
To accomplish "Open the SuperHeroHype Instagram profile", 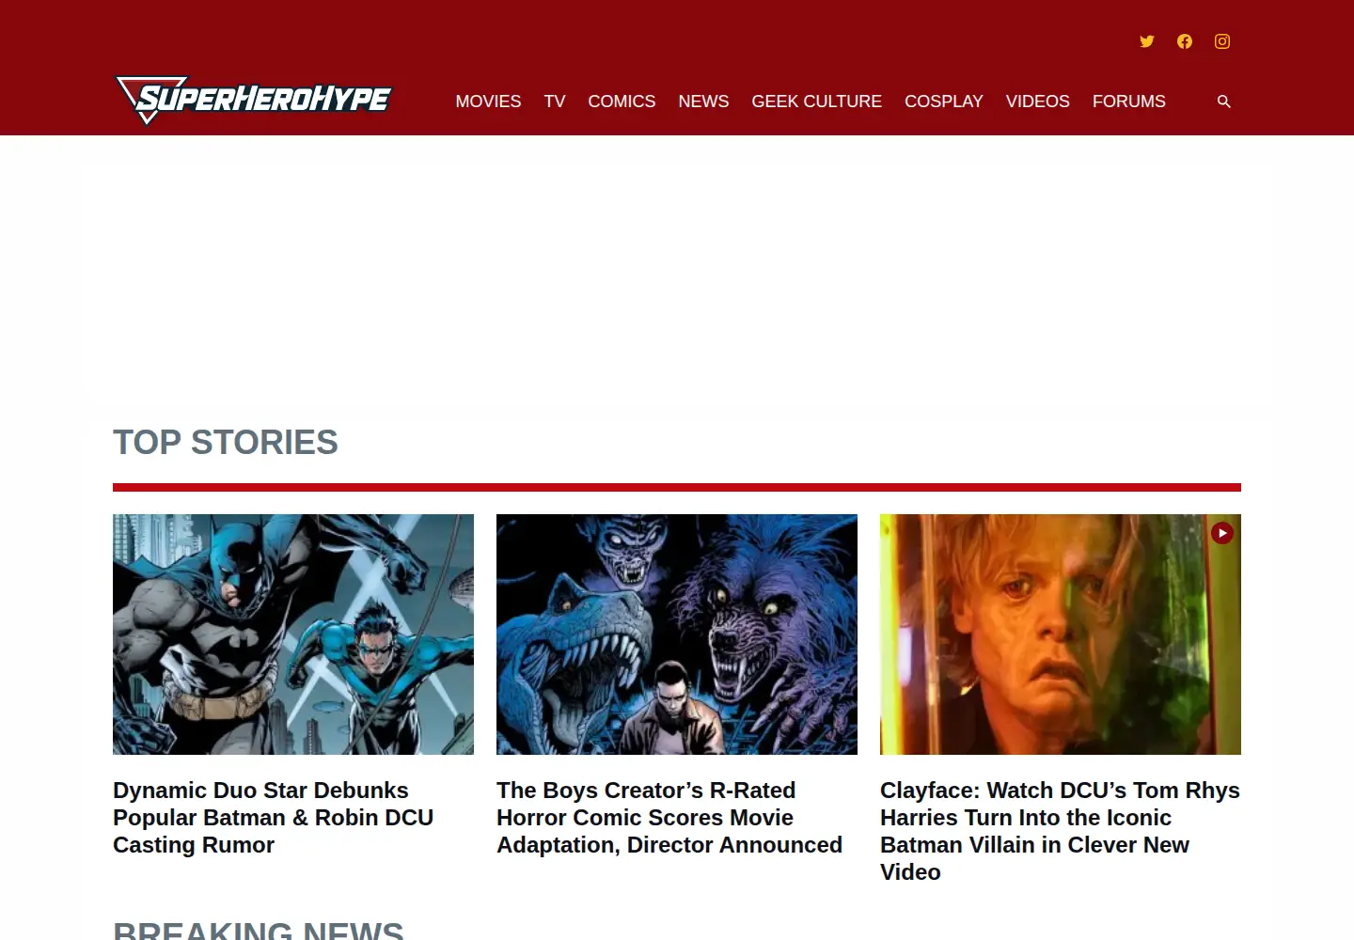I will pos(1222,41).
